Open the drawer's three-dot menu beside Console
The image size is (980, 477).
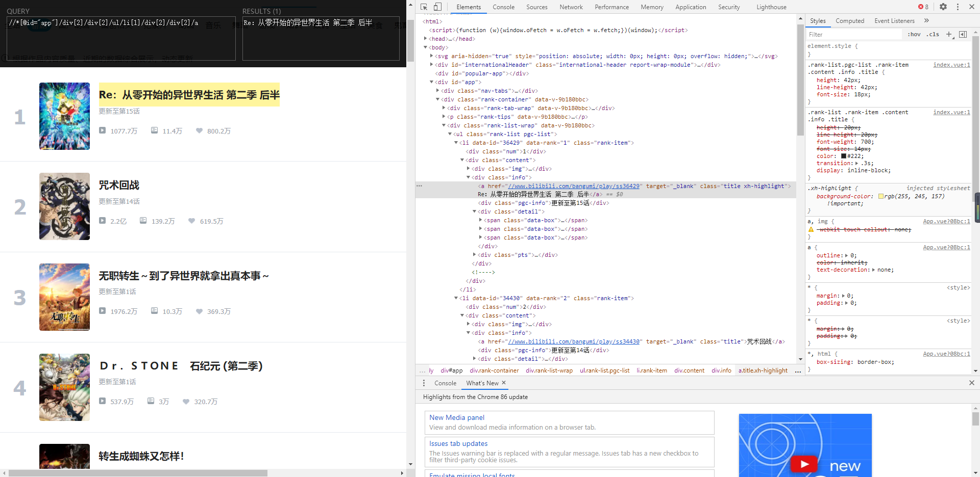pos(424,383)
